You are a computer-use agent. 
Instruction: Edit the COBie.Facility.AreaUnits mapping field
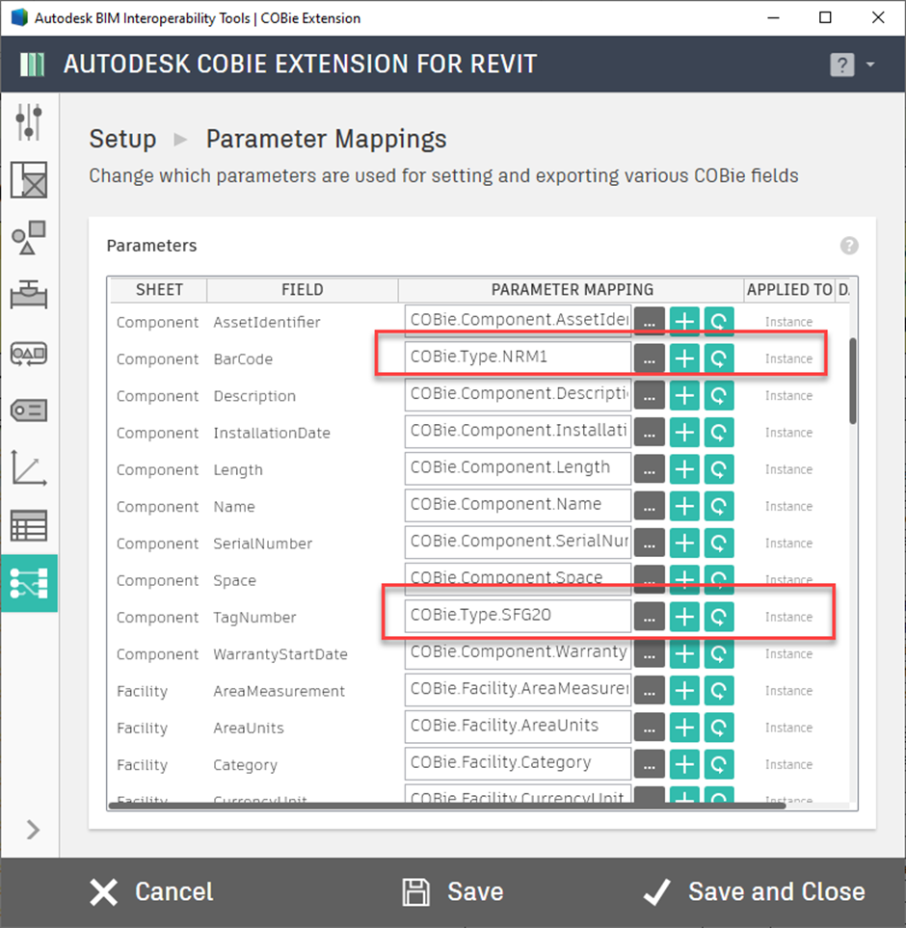tap(518, 727)
